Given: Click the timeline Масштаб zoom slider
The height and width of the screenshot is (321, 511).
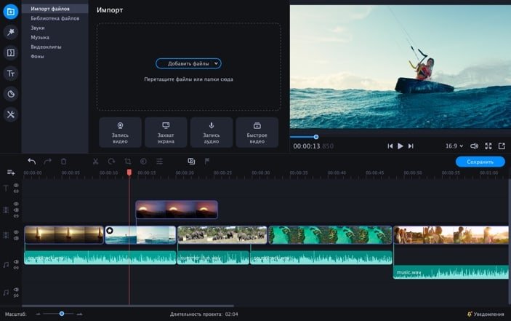Looking at the screenshot, I should pos(62,314).
